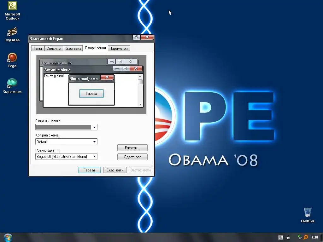Click the Show Desktop strip at taskbar end
Image resolution: width=323 pixels, height=242 pixels.
tap(321, 238)
